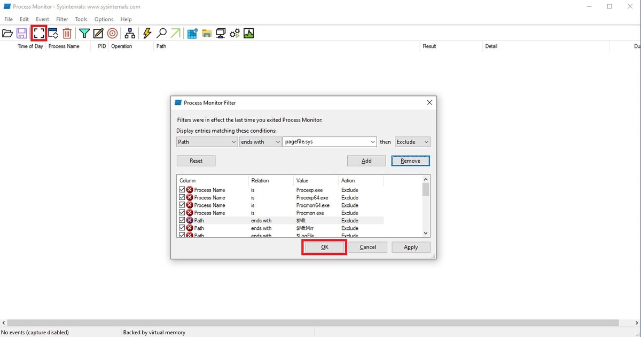Click the red exclude icon on Procexp.exe row
The width and height of the screenshot is (641, 337).
point(190,190)
